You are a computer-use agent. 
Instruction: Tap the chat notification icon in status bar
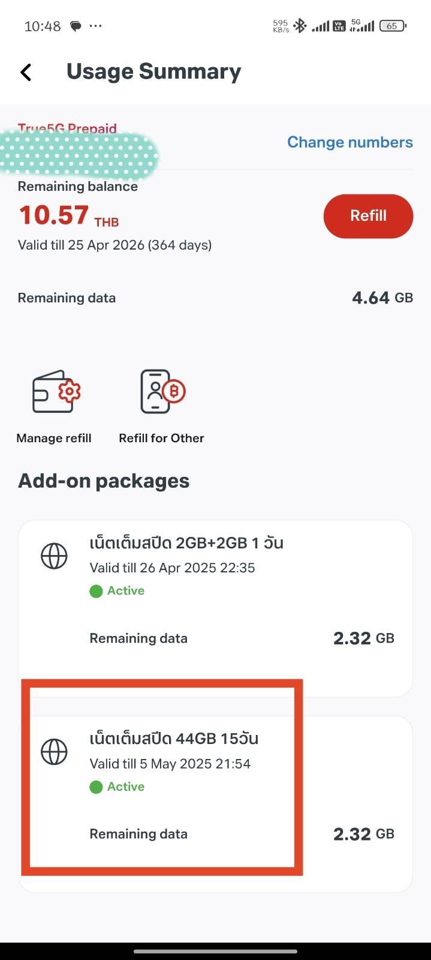[76, 26]
